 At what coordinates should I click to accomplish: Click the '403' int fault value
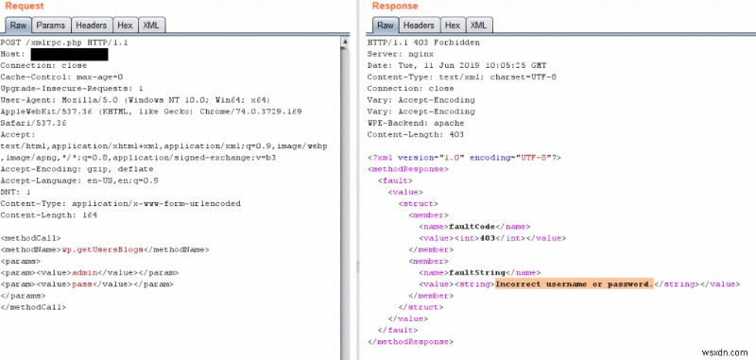click(x=488, y=238)
